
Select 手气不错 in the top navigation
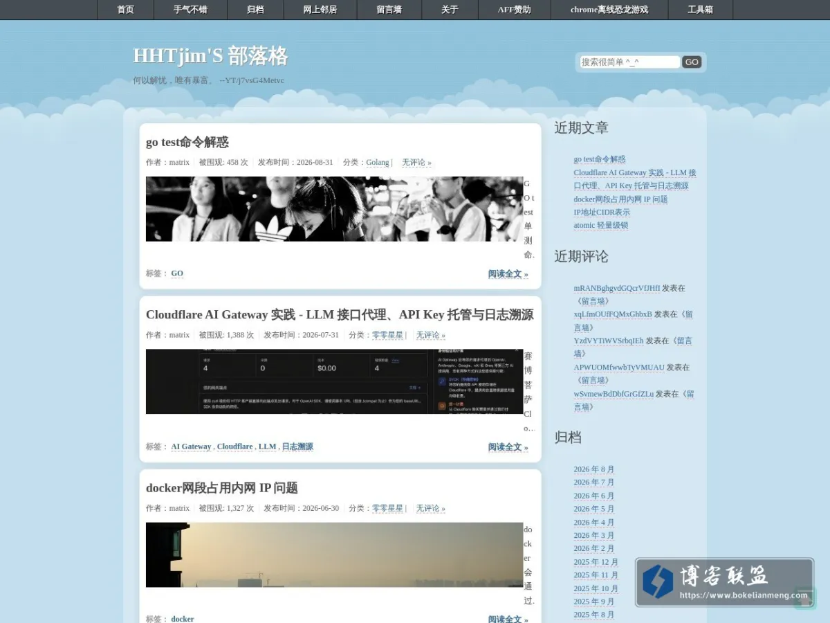190,10
